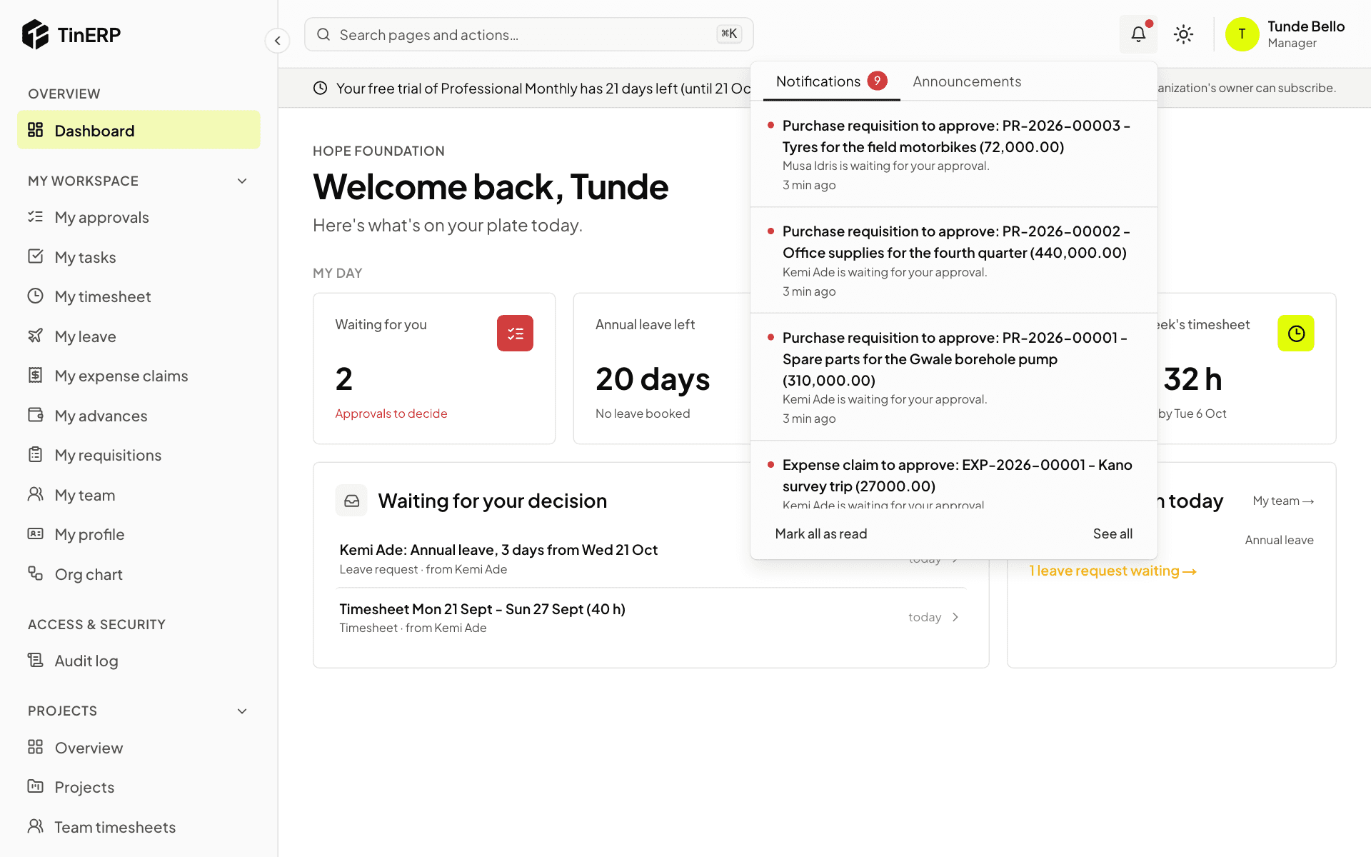The width and height of the screenshot is (1371, 857).
Task: Open the Org chart
Action: click(139, 574)
